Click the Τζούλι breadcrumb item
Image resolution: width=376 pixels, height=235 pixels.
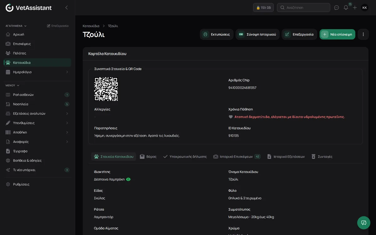pyautogui.click(x=113, y=26)
